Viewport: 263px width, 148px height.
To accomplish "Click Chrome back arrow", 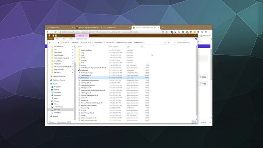I will [x=48, y=32].
